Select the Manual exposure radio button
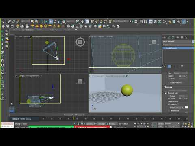The image size is (195, 146). tap(169, 96)
